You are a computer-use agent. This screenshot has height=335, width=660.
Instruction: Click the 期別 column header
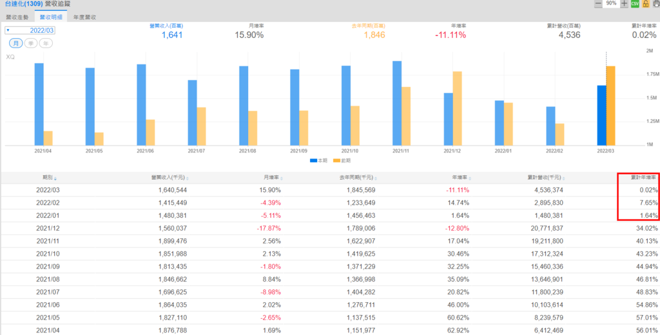tap(48, 178)
